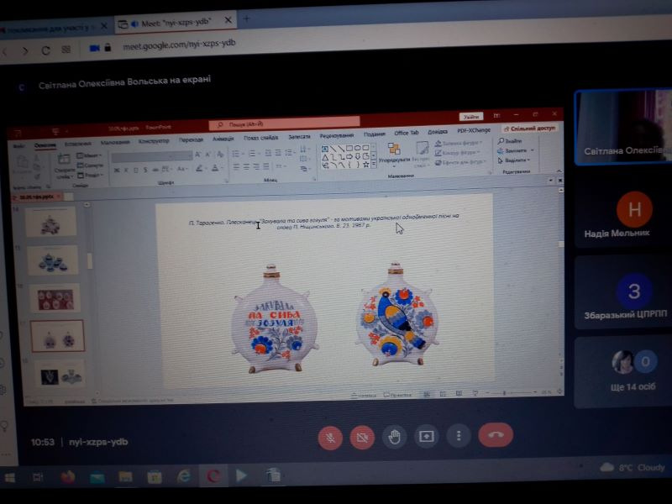This screenshot has width=672, height=504.
Task: Click the Увійти sign-in button in PowerPoint
Action: (471, 117)
